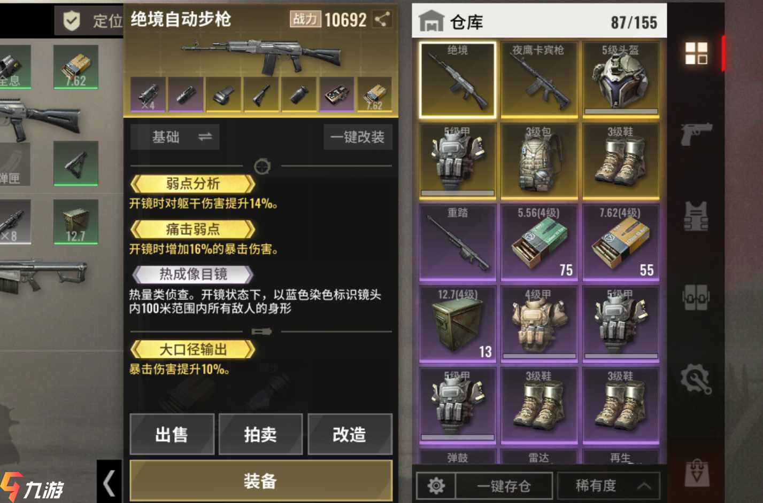Click the 拍卖 auction button
Screen dimensions: 763x503
coord(260,434)
